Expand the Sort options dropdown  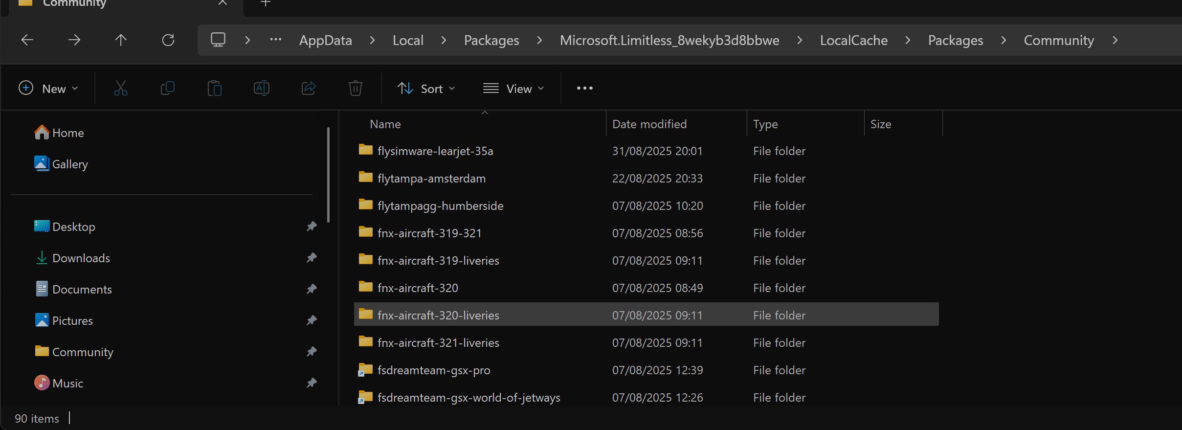point(426,89)
